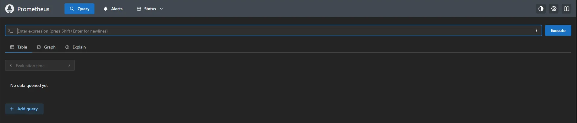Screen dimensions: 577x123
Task: Toggle the dark/light theme icon
Action: coord(541,9)
